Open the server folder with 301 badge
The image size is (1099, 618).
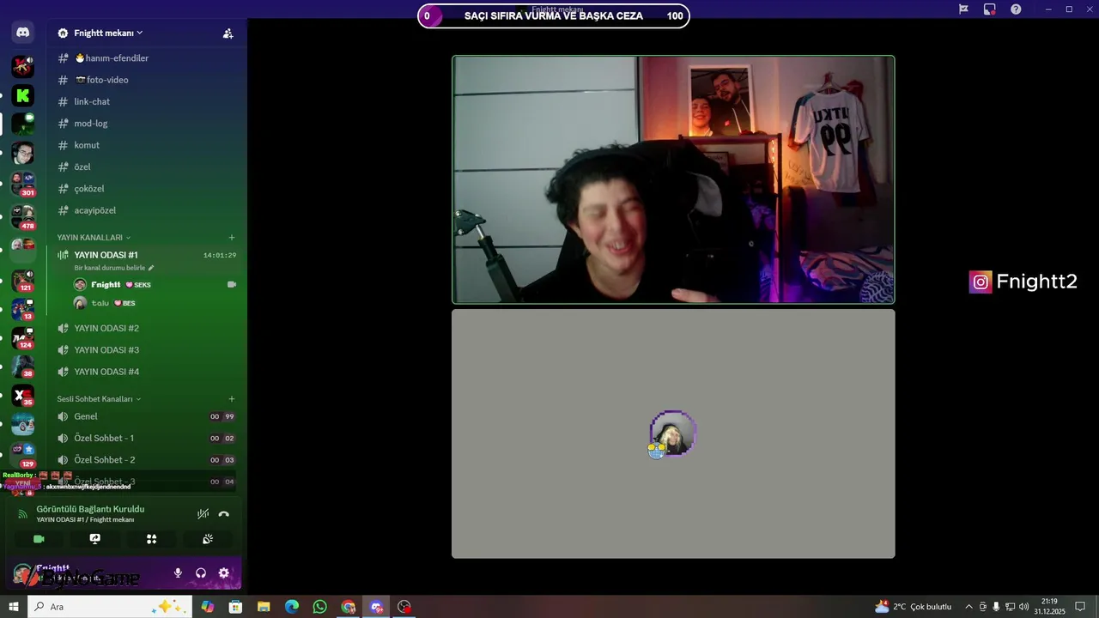23,183
